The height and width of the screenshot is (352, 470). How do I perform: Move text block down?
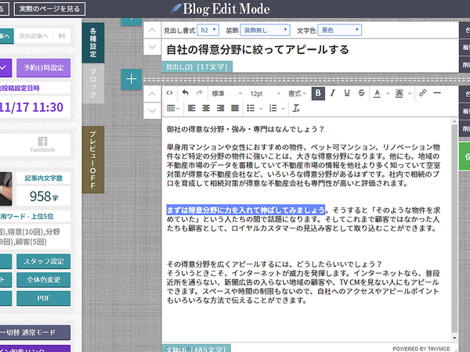(152, 111)
